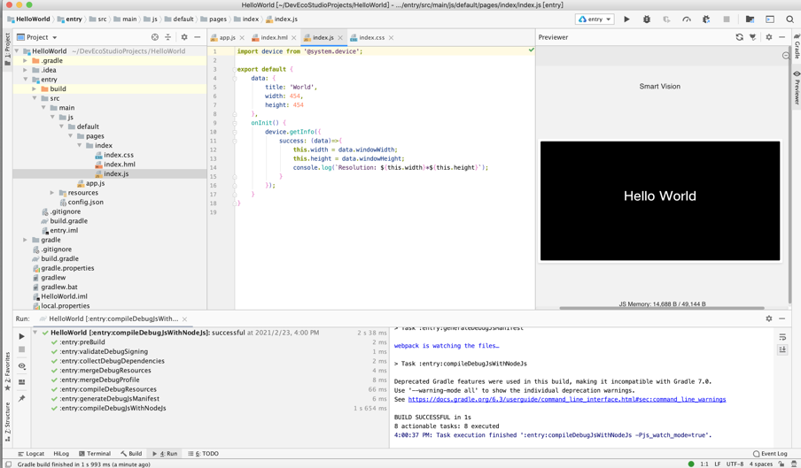Viewport: 801px width, 468px height.
Task: Open the Structure side tab
Action: click(7, 421)
